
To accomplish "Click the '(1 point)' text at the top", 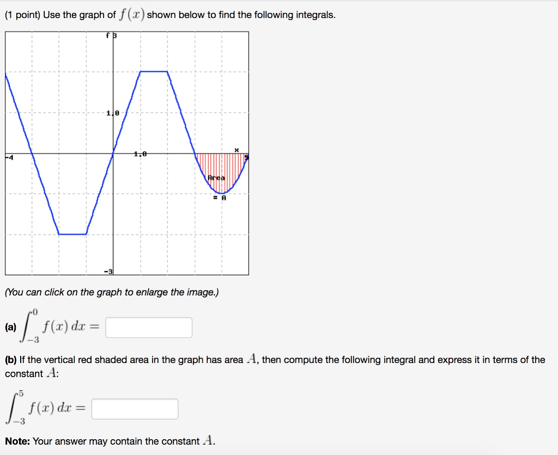I will coord(23,15).
